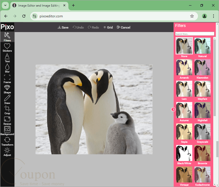Choose the Crop tool
The width and height of the screenshot is (219, 187).
(7, 110)
